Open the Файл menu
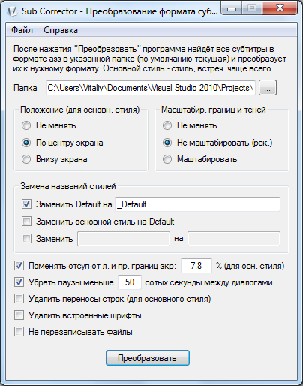303x386 pixels. (x=22, y=30)
